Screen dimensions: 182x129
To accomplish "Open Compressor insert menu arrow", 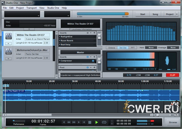I will click(x=60, y=61).
